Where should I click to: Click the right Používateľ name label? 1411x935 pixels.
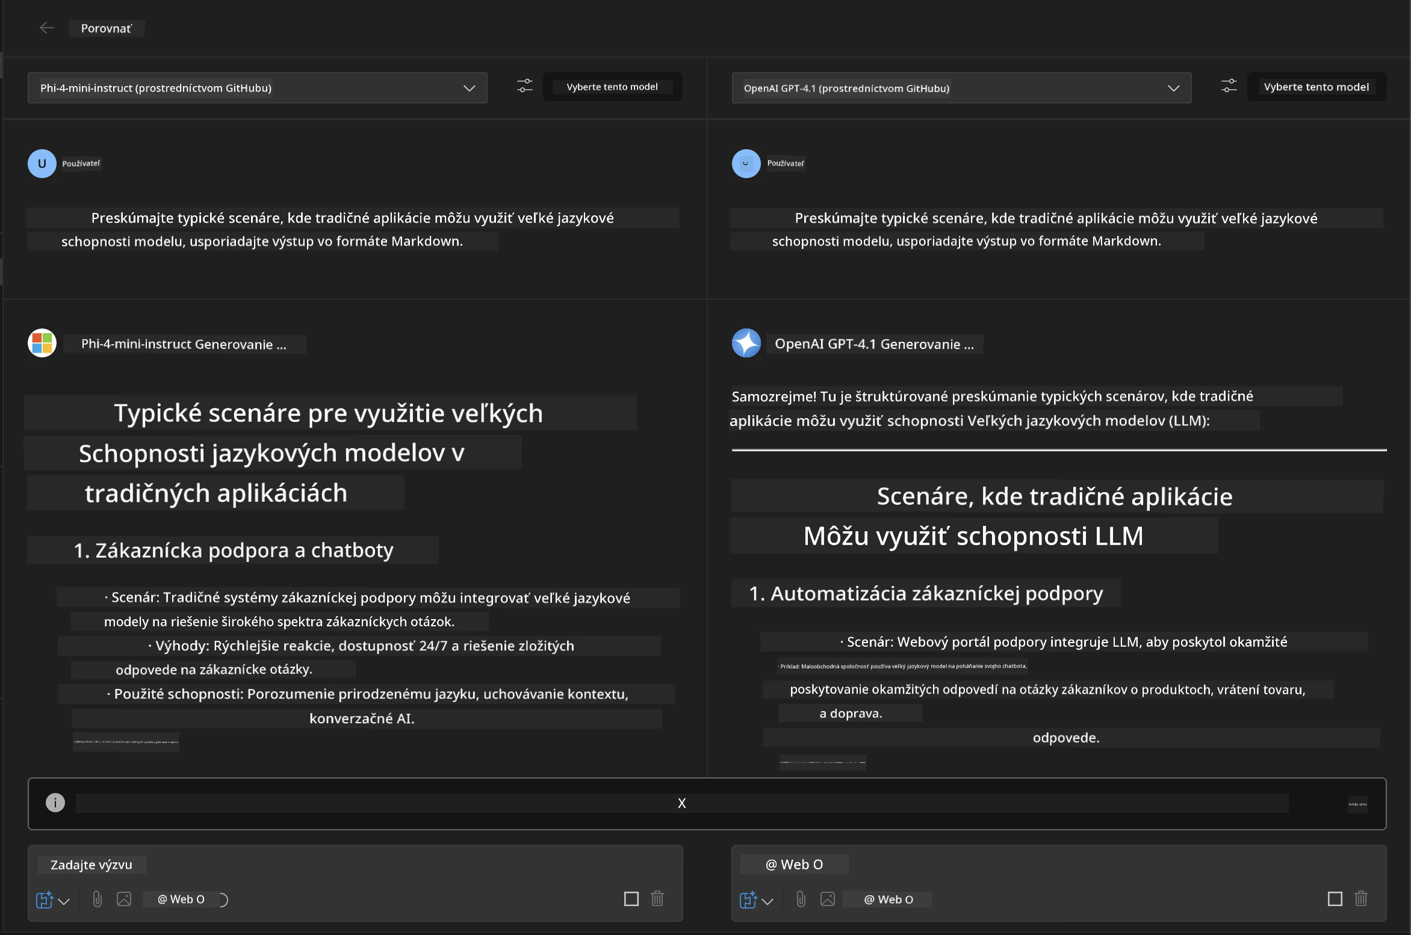pyautogui.click(x=786, y=164)
